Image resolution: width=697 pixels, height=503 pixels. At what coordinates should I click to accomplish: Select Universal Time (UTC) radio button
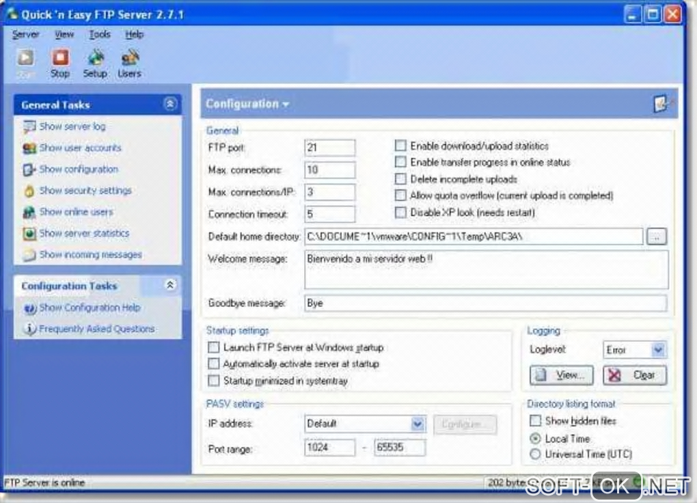(x=535, y=454)
